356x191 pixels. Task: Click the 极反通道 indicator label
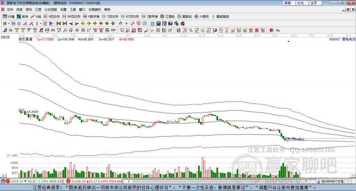25,40
